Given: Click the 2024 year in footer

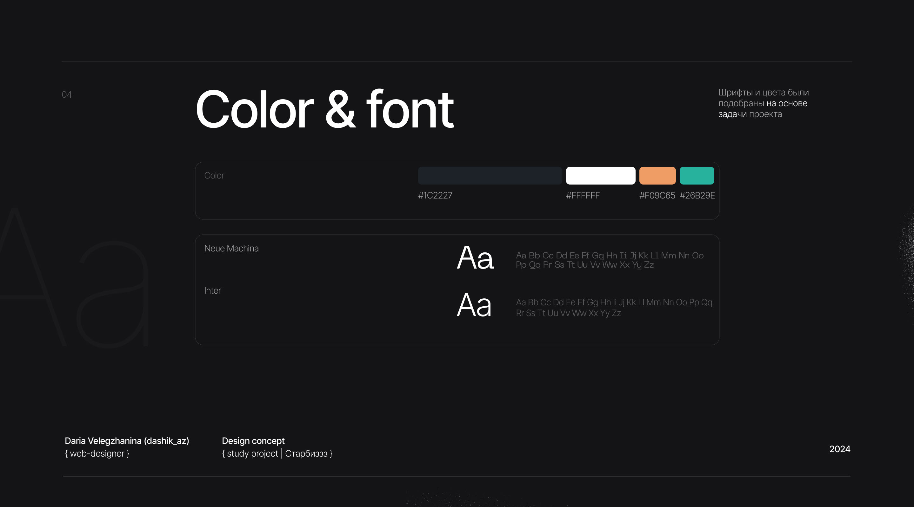Looking at the screenshot, I should 839,449.
